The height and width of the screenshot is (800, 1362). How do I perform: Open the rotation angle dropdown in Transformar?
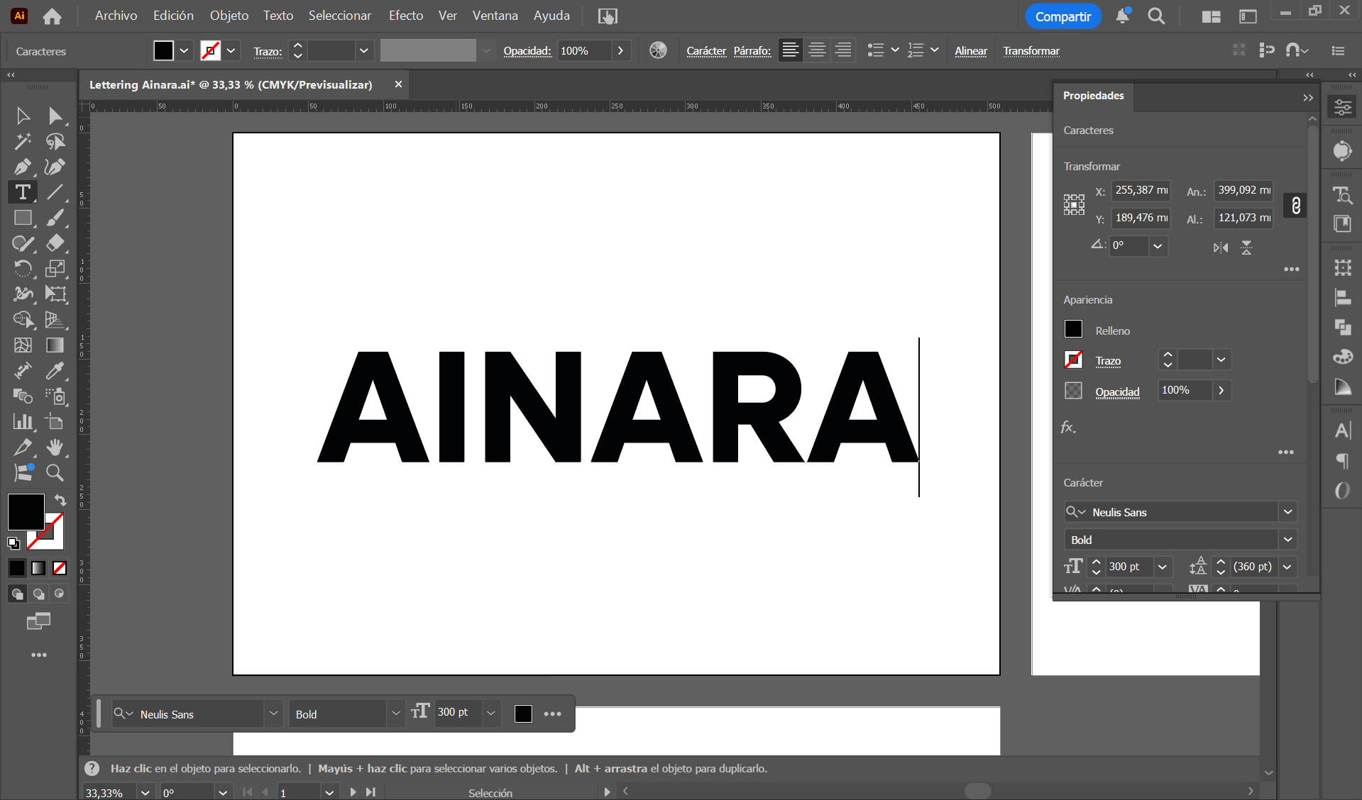1158,245
